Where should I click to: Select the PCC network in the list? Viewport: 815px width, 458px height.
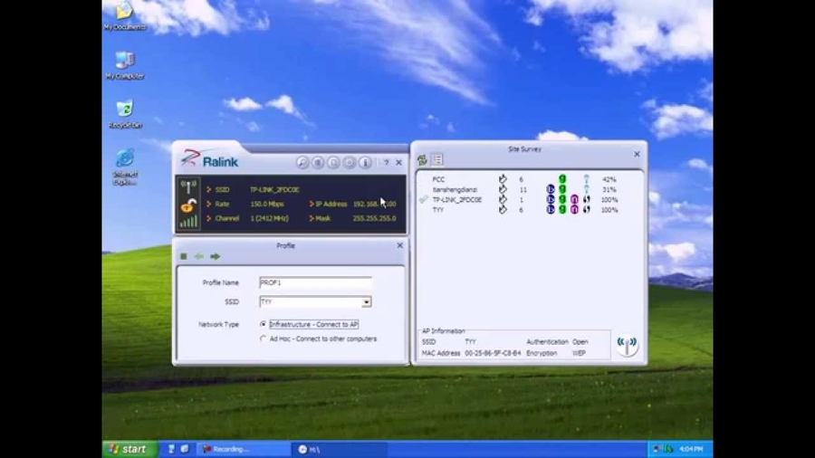438,179
